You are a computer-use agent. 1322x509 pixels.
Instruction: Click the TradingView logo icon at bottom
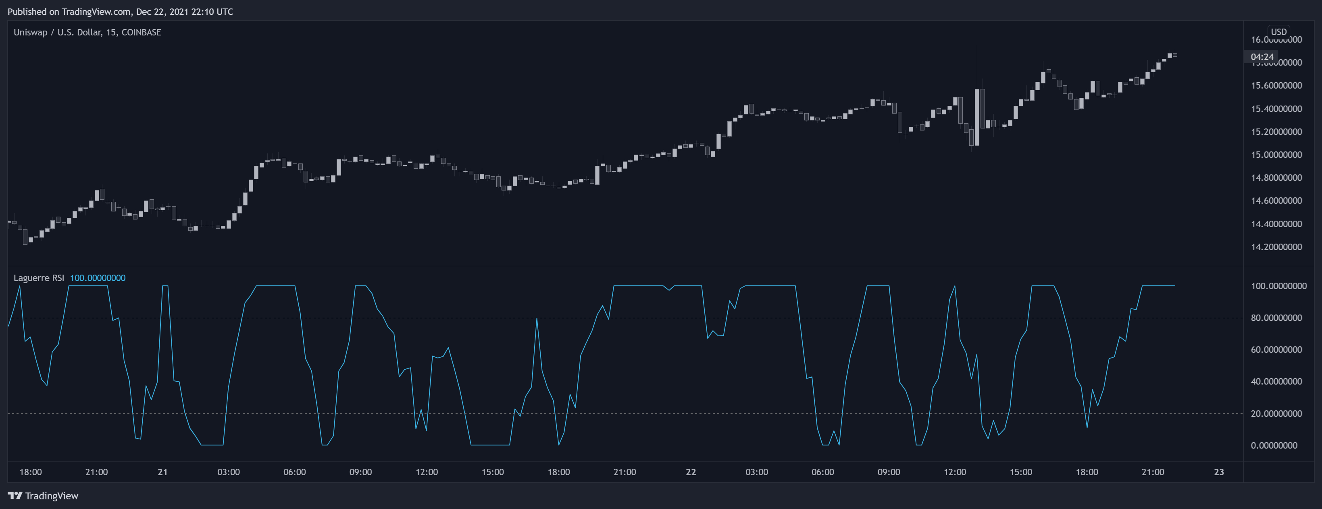coord(15,495)
